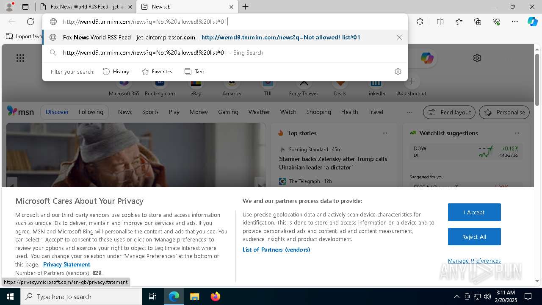Read Starmer backs Zelensky headline
The width and height of the screenshot is (542, 305).
click(333, 163)
